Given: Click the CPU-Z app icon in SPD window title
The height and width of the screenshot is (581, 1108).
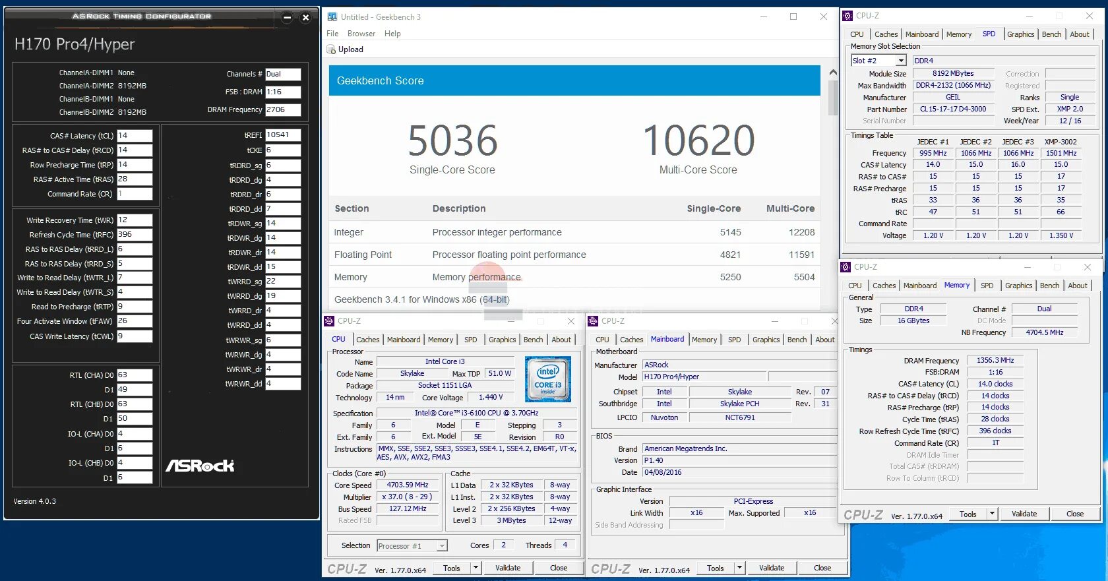Looking at the screenshot, I should point(847,16).
